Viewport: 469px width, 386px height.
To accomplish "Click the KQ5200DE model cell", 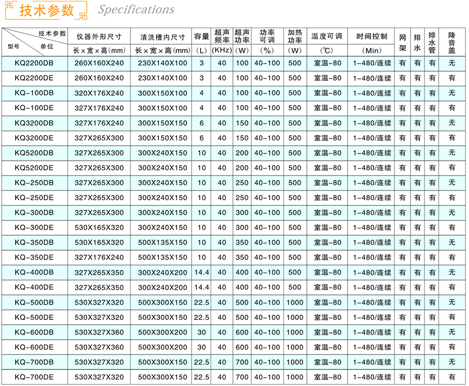I will (34, 168).
